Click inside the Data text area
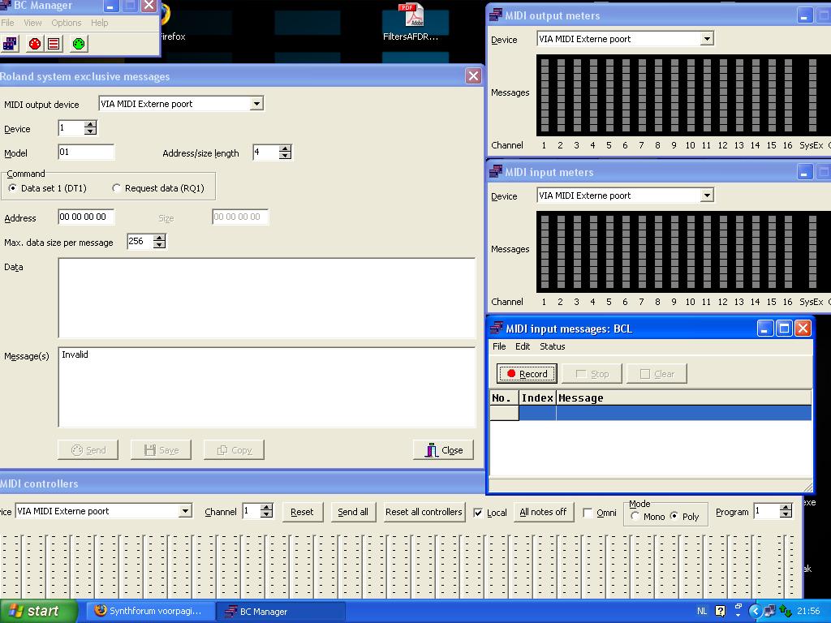This screenshot has width=831, height=623. [266, 298]
